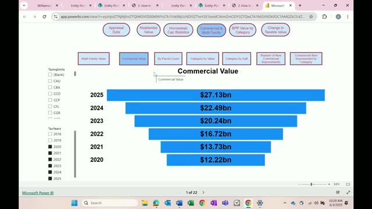
Task: Go back to the previous page
Action: point(24,17)
